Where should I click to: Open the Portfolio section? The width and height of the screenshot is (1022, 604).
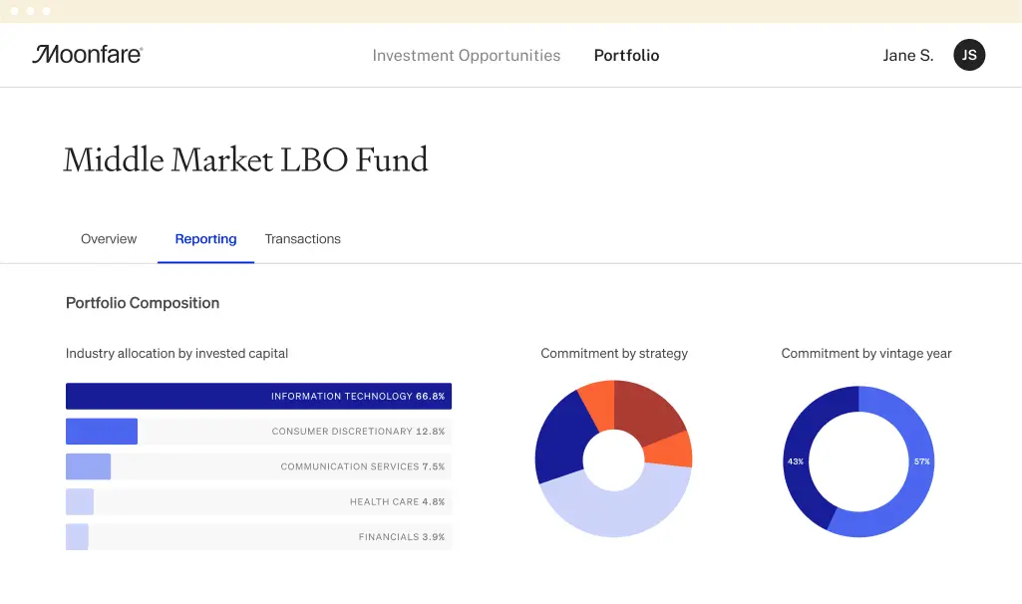coord(626,55)
